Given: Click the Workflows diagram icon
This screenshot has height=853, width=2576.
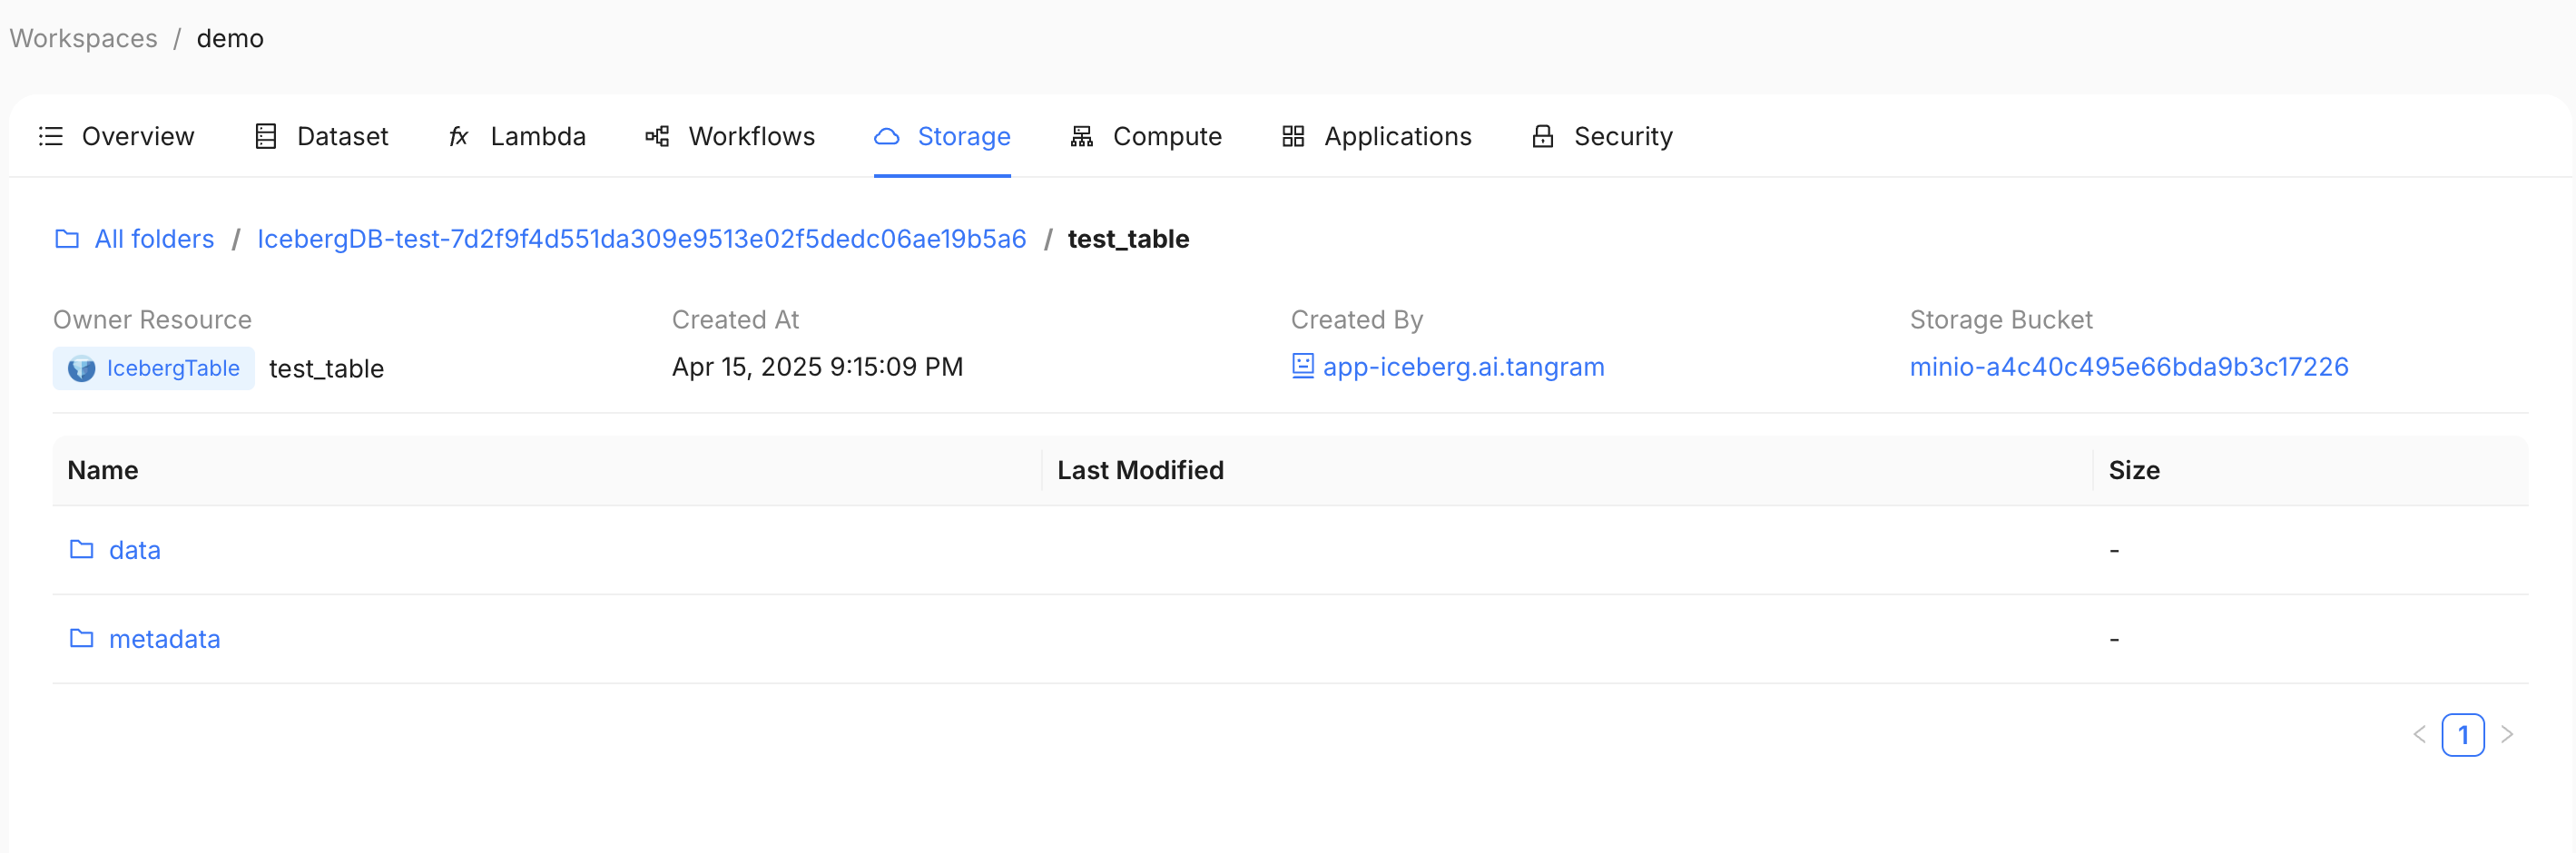Looking at the screenshot, I should pos(657,136).
